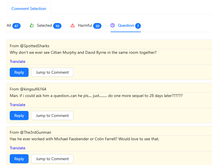Click the thumbs-up Selected icon
Image resolution: width=212 pixels, height=165 pixels.
tap(32, 26)
